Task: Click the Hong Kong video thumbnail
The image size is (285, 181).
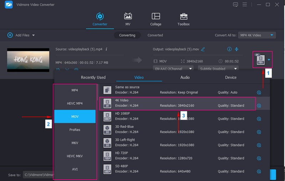Action: [28, 60]
